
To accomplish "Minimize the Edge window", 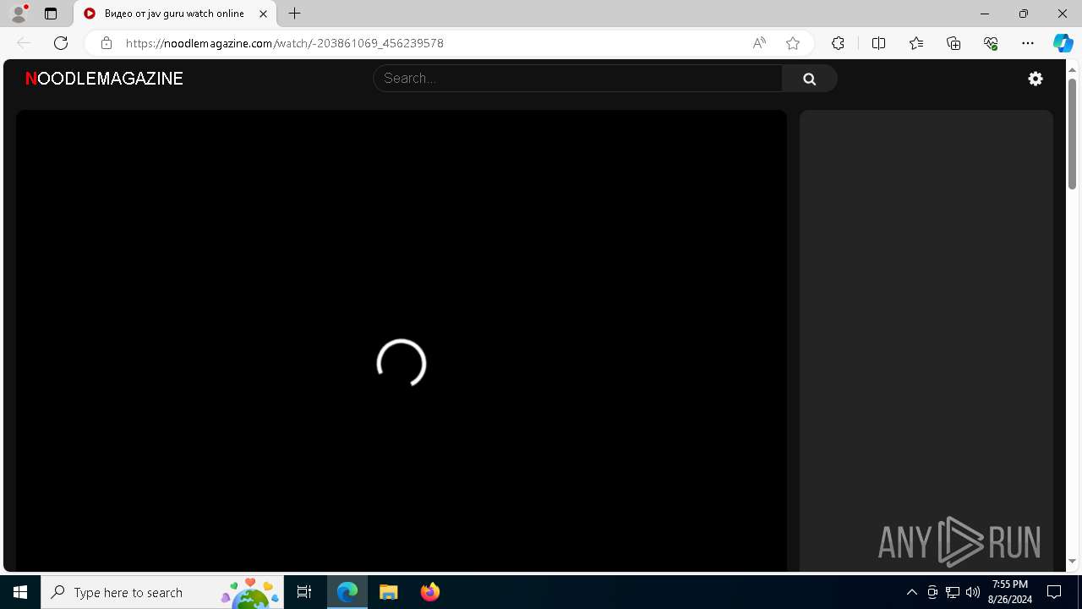I will pyautogui.click(x=985, y=14).
